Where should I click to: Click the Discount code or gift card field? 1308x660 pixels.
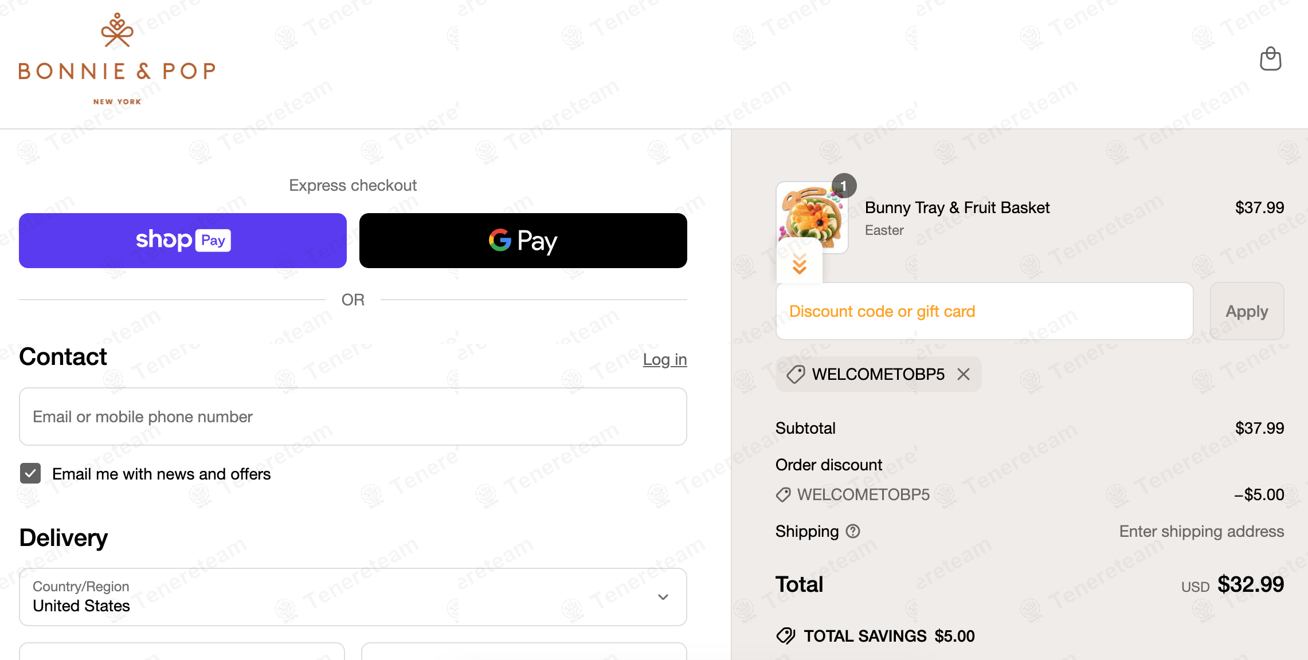pyautogui.click(x=984, y=311)
